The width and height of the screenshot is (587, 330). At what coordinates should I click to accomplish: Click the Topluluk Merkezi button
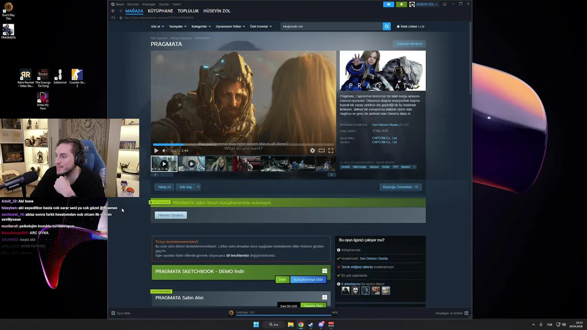410,44
